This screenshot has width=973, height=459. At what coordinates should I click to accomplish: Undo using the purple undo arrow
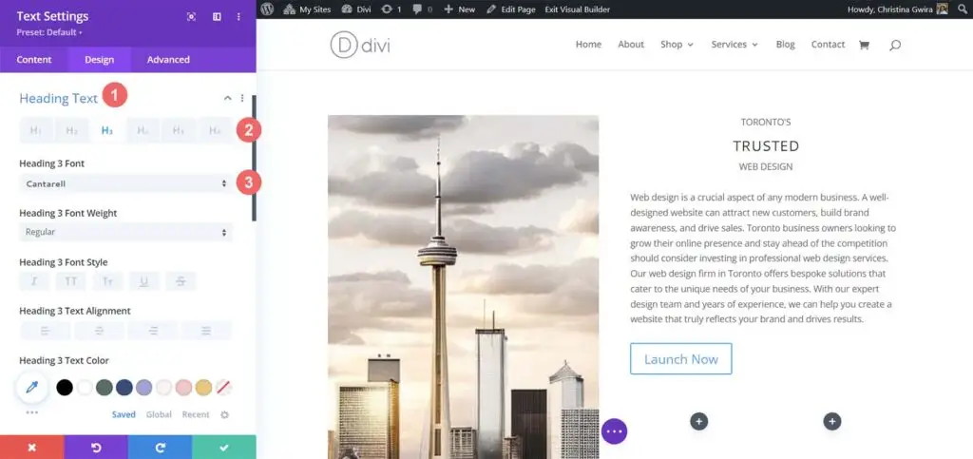tap(96, 448)
